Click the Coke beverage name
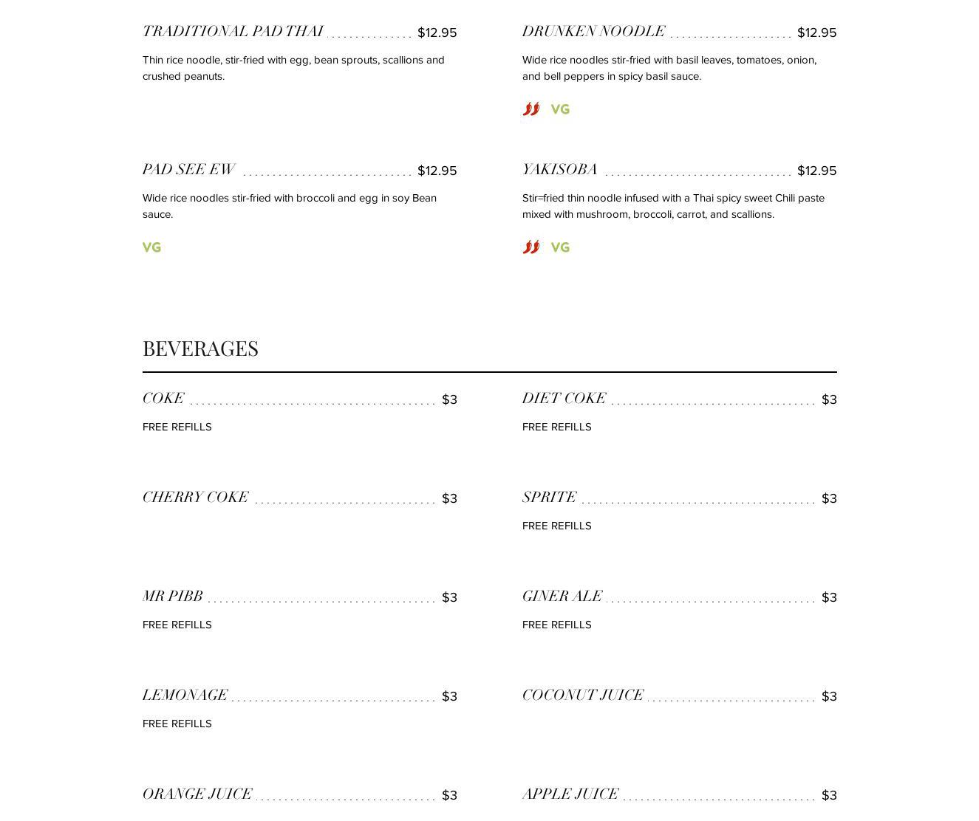This screenshot has height=821, width=979. click(x=163, y=399)
